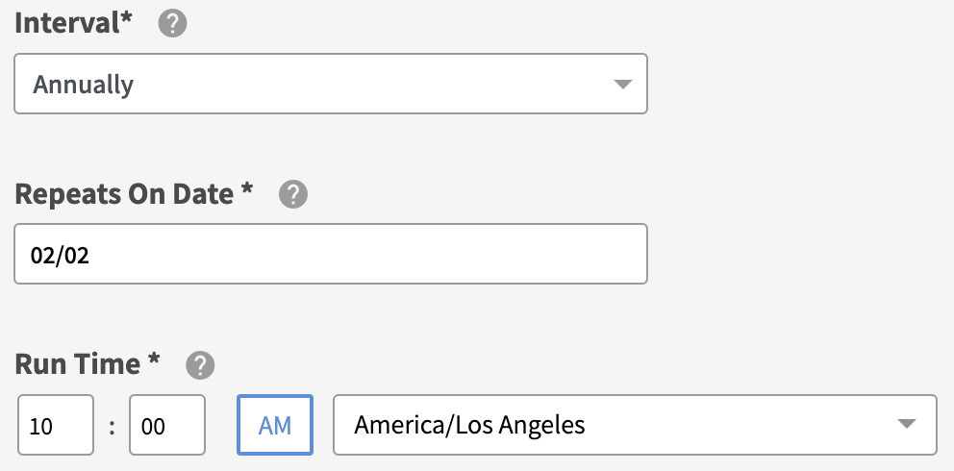Click the help icon beside Interval

[x=172, y=24]
